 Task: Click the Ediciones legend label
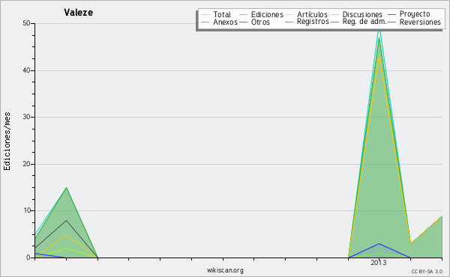267,14
